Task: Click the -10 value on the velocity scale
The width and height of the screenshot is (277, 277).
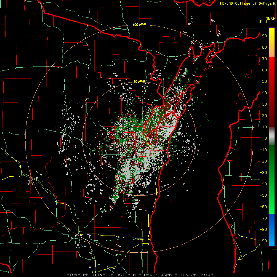Action: tap(263, 150)
